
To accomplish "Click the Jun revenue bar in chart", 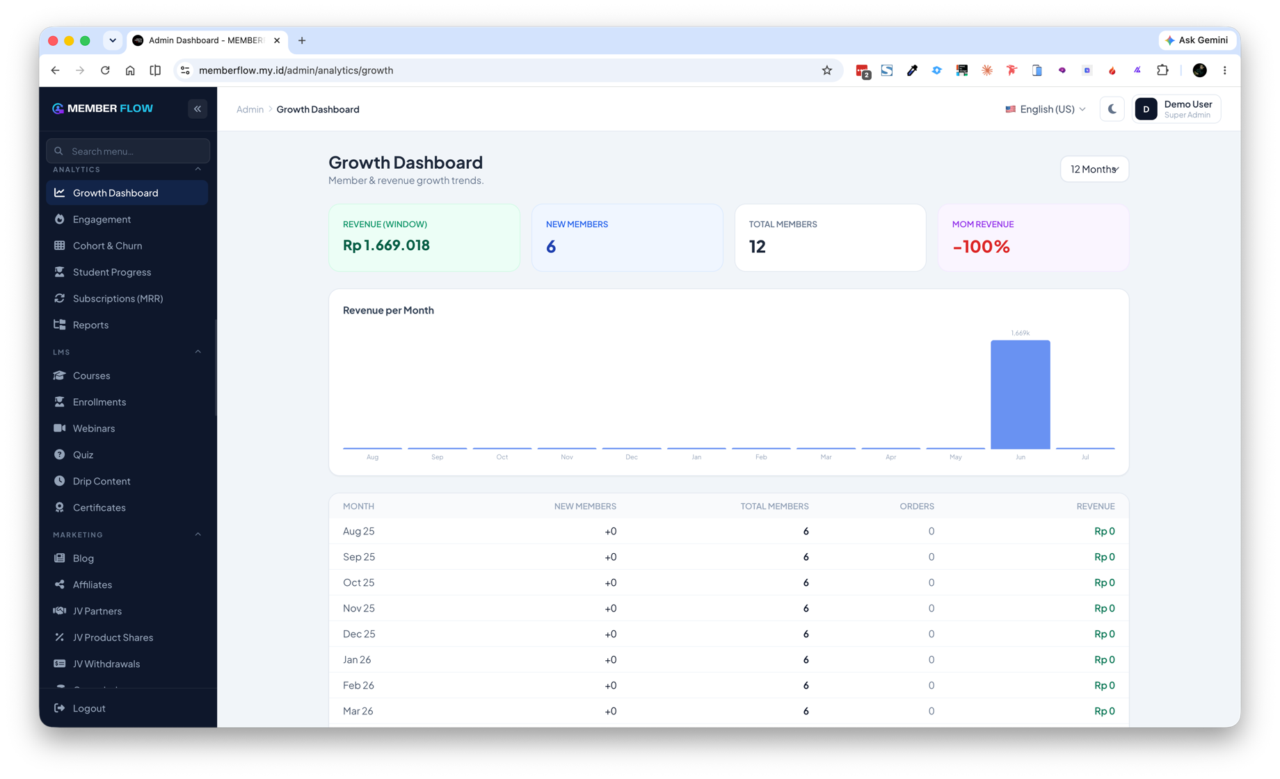I will (x=1020, y=394).
